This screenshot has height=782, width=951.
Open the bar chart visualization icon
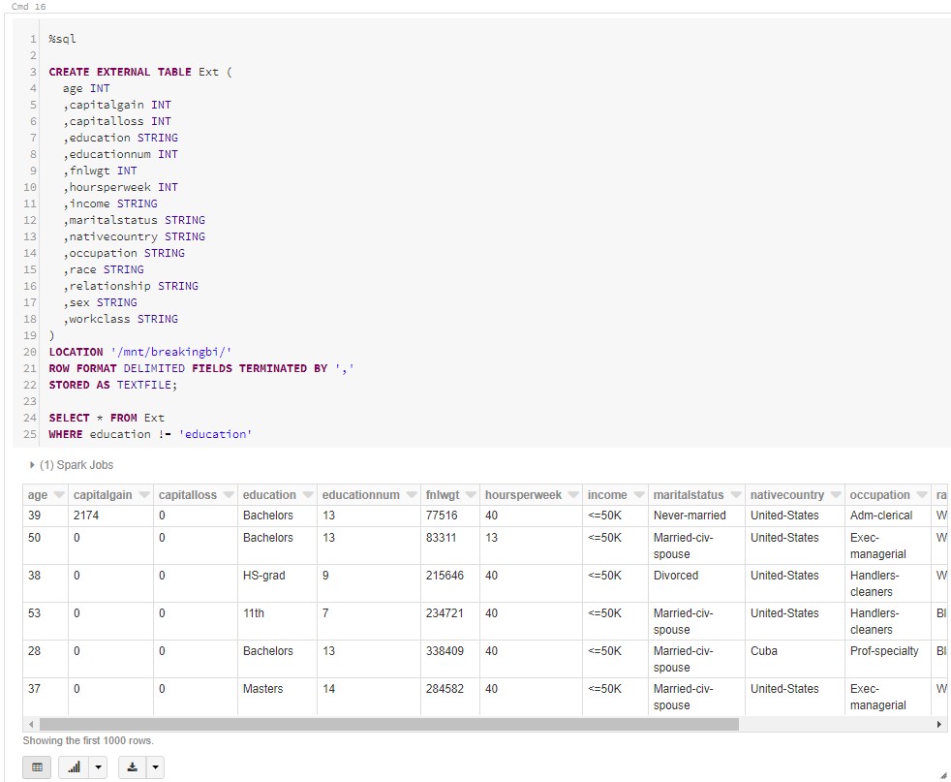(x=73, y=766)
